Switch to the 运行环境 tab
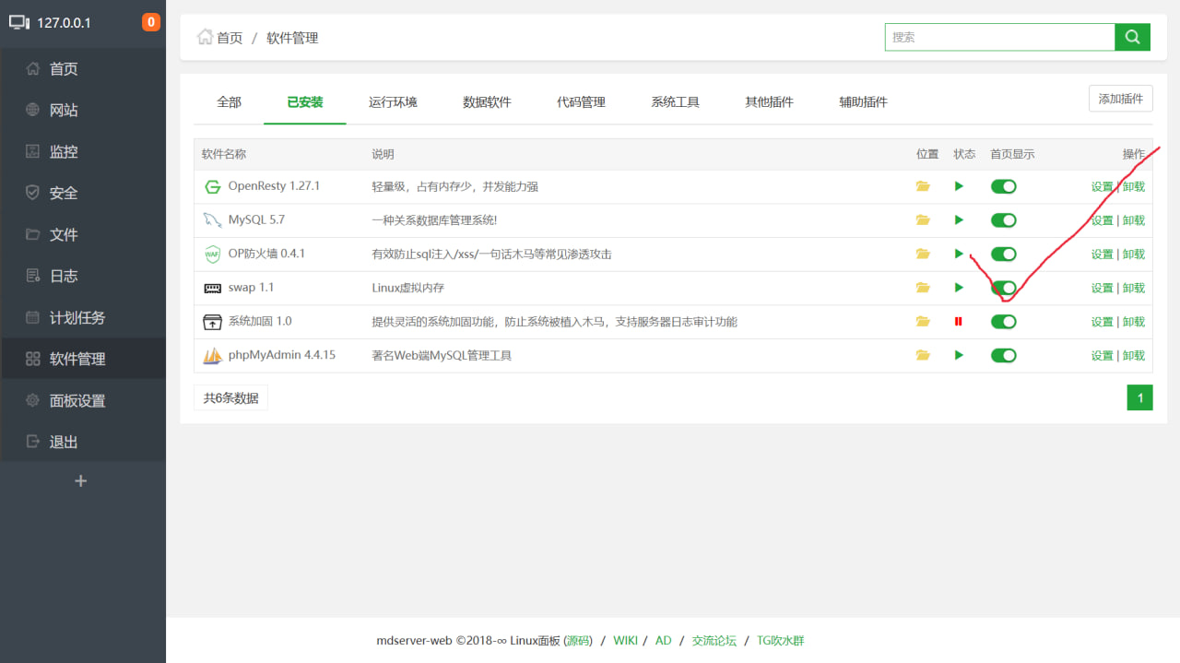Viewport: 1180px width, 663px height. tap(394, 102)
